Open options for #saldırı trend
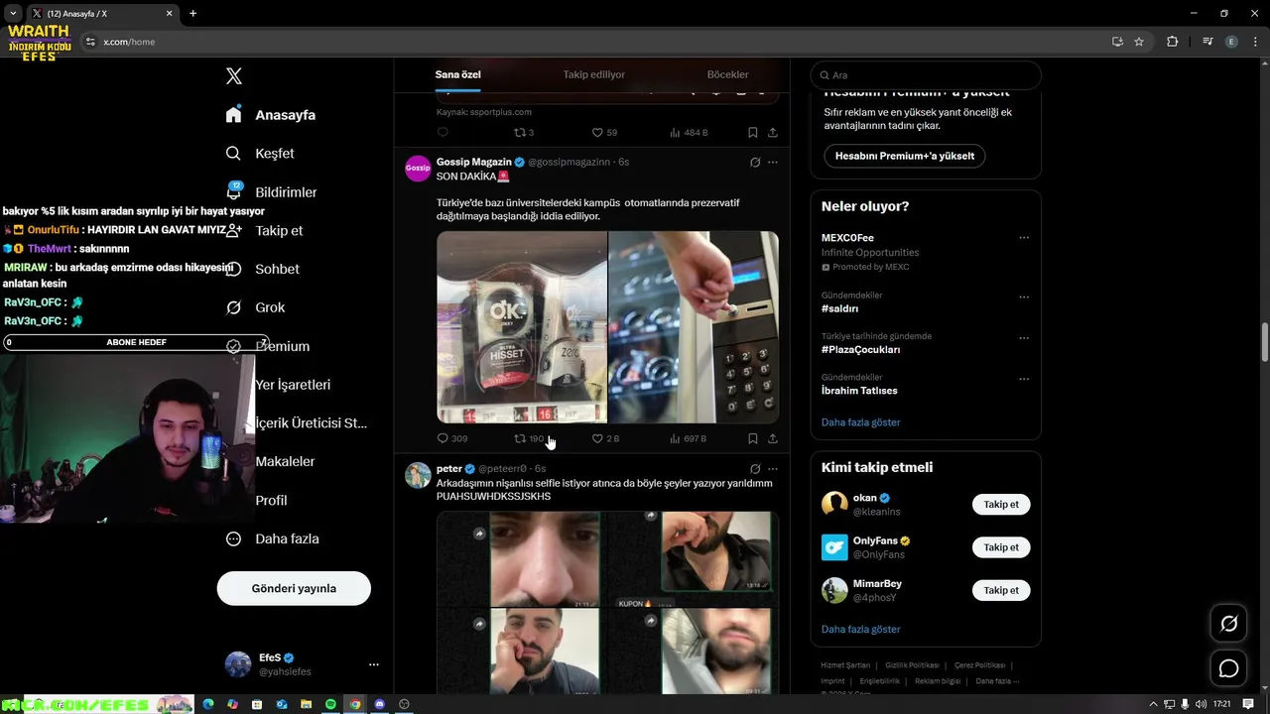Image resolution: width=1270 pixels, height=714 pixels. [x=1024, y=297]
